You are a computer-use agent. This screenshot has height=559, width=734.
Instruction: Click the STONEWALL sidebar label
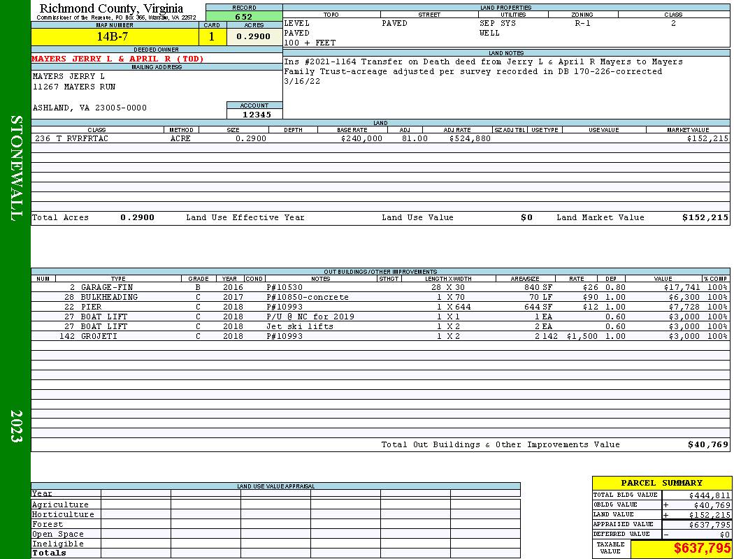pyautogui.click(x=16, y=168)
